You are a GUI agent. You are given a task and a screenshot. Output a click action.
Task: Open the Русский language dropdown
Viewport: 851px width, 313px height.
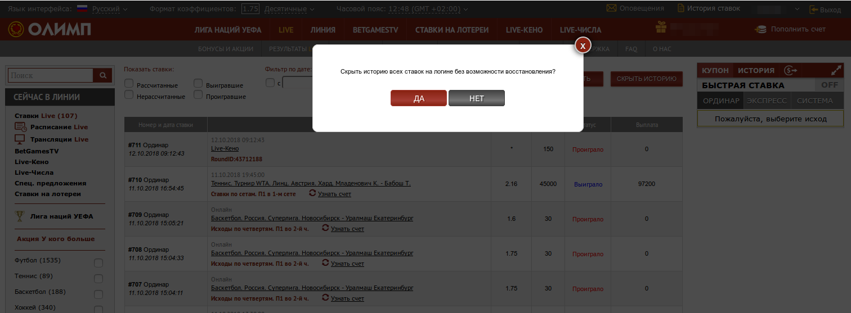coord(110,9)
